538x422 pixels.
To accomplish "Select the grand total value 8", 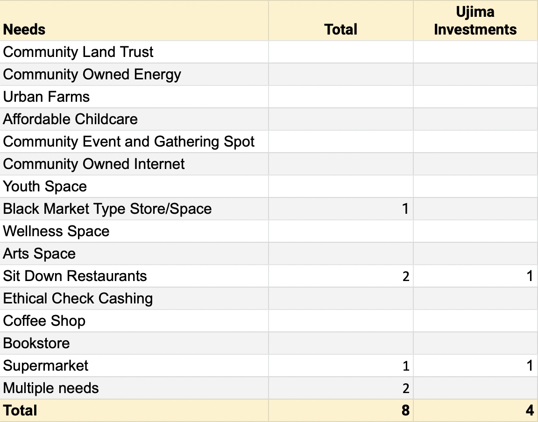I will pos(405,410).
